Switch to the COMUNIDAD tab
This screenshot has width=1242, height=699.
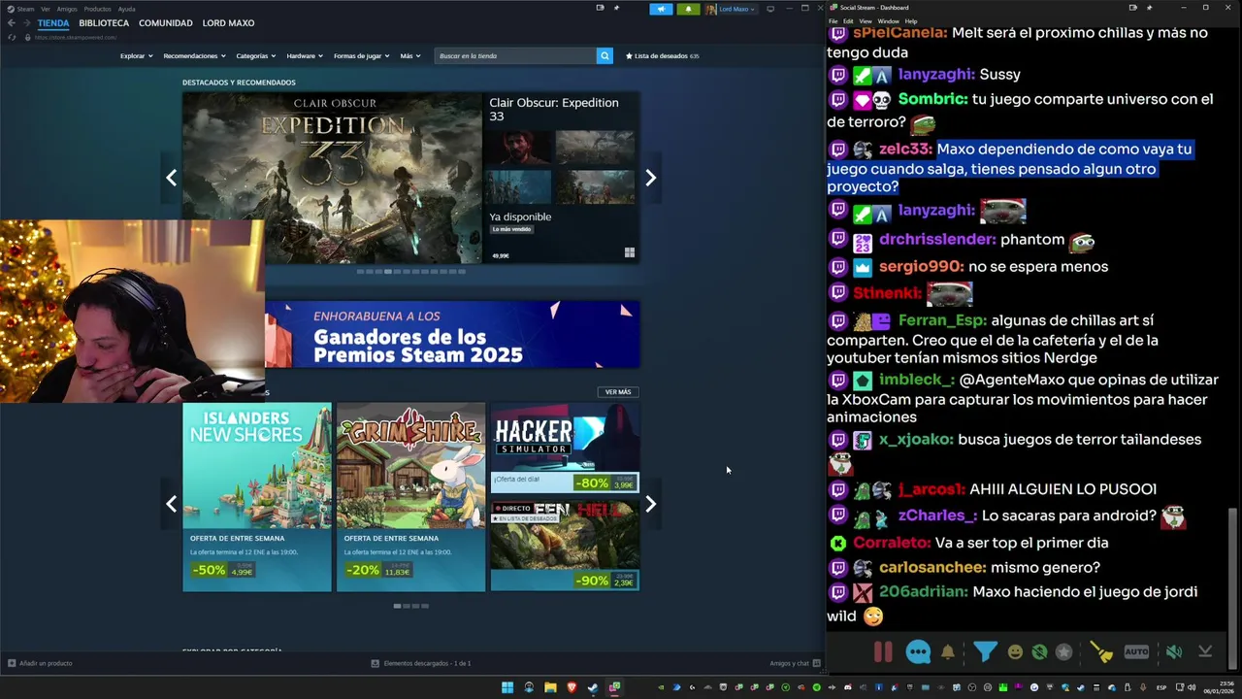[166, 23]
